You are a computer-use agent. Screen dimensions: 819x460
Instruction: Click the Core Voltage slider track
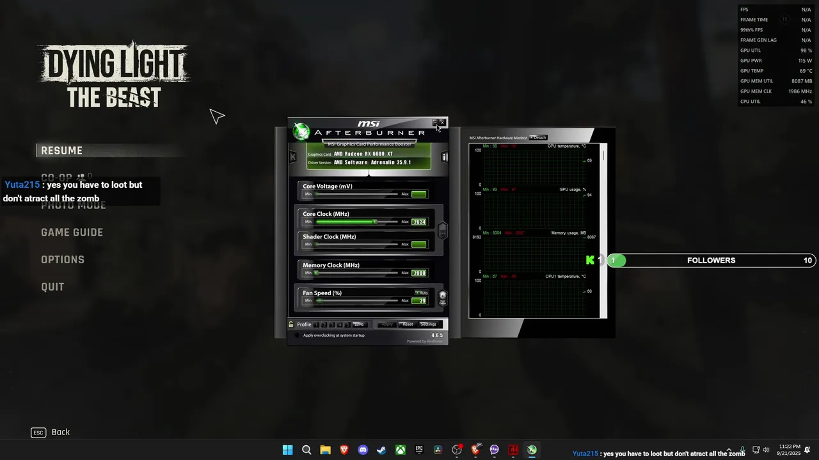point(356,194)
